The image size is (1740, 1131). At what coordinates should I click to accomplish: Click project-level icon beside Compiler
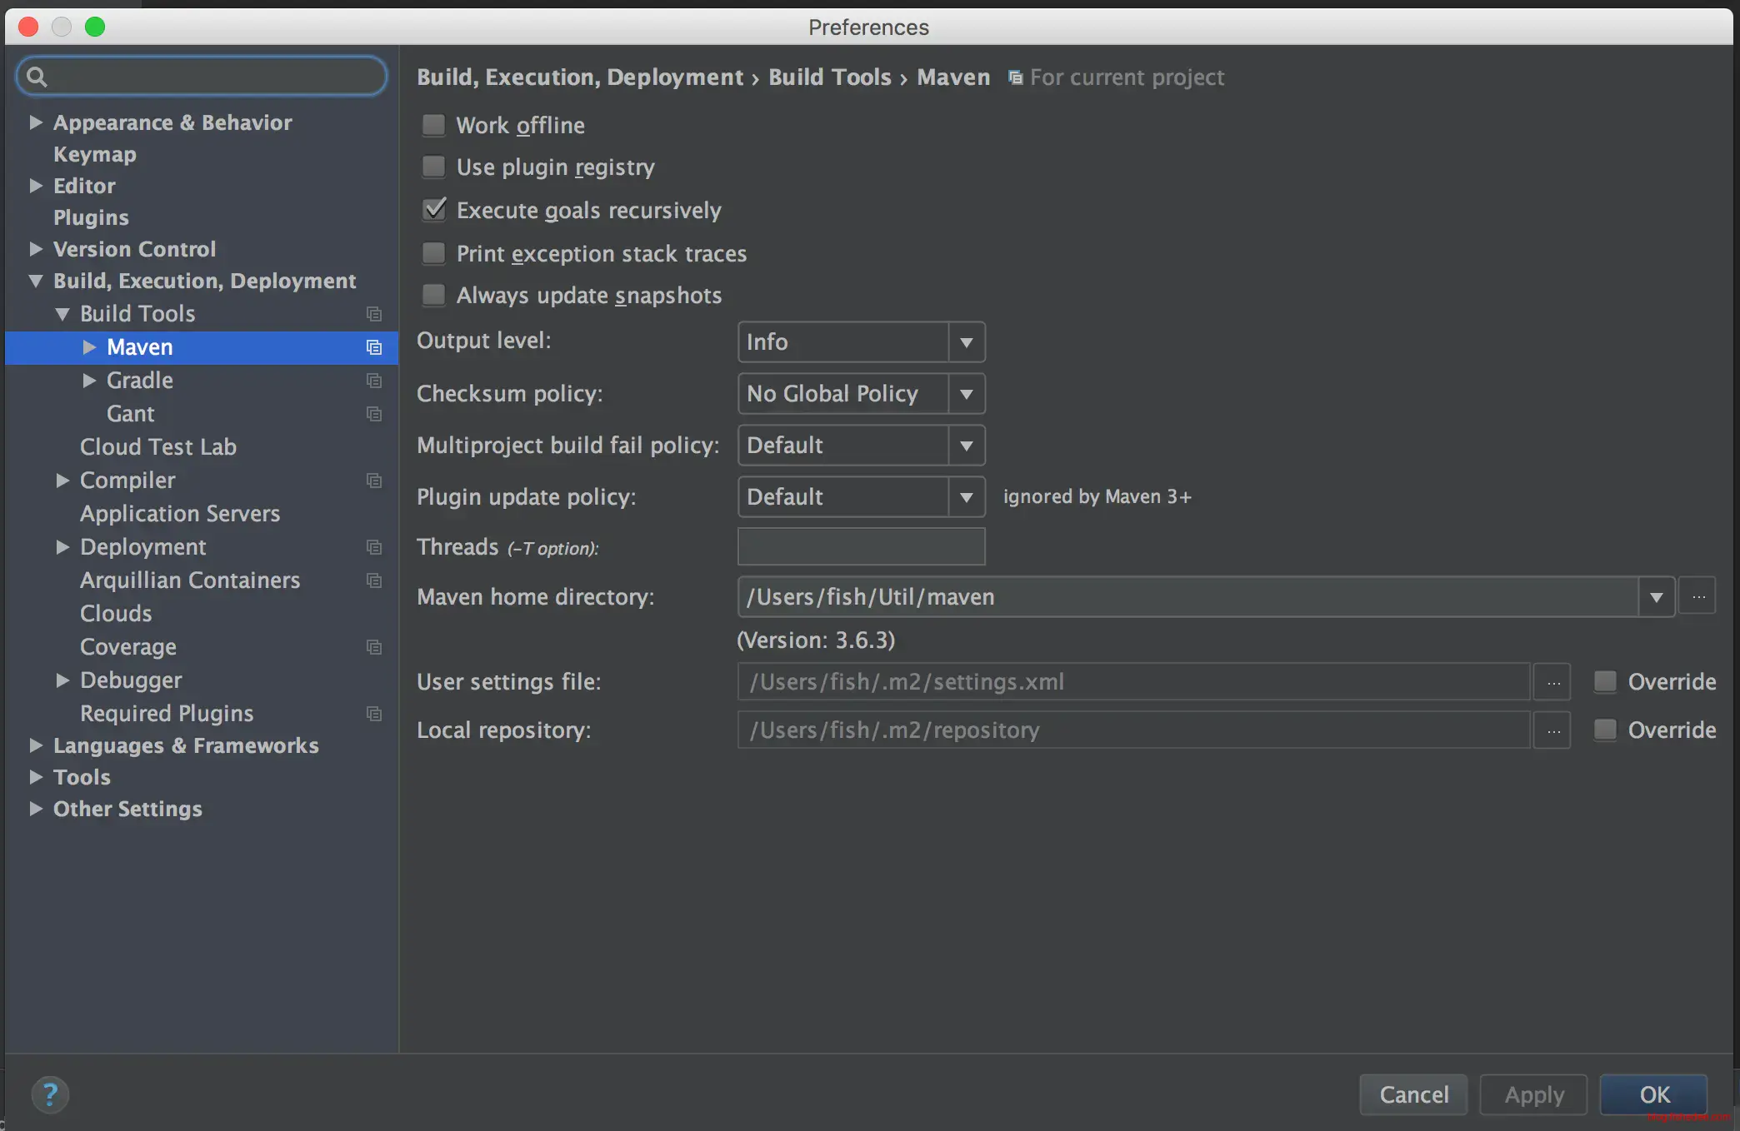point(374,481)
